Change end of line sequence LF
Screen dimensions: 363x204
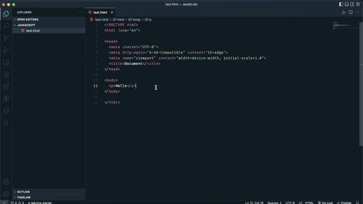coord(300,203)
